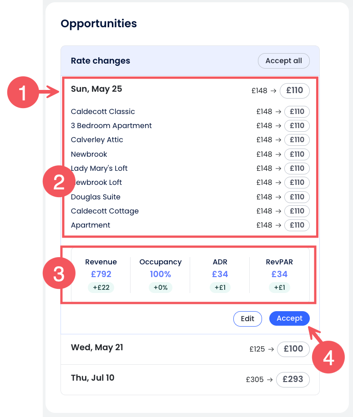353x417 pixels.
Task: Click the Occupancy 100% metric
Action: [160, 274]
